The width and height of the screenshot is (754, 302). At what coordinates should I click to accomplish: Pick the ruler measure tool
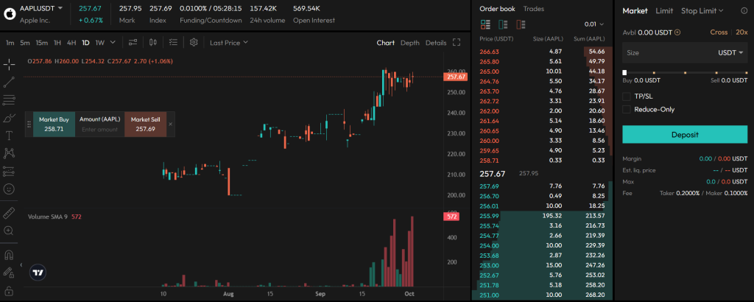[9, 213]
